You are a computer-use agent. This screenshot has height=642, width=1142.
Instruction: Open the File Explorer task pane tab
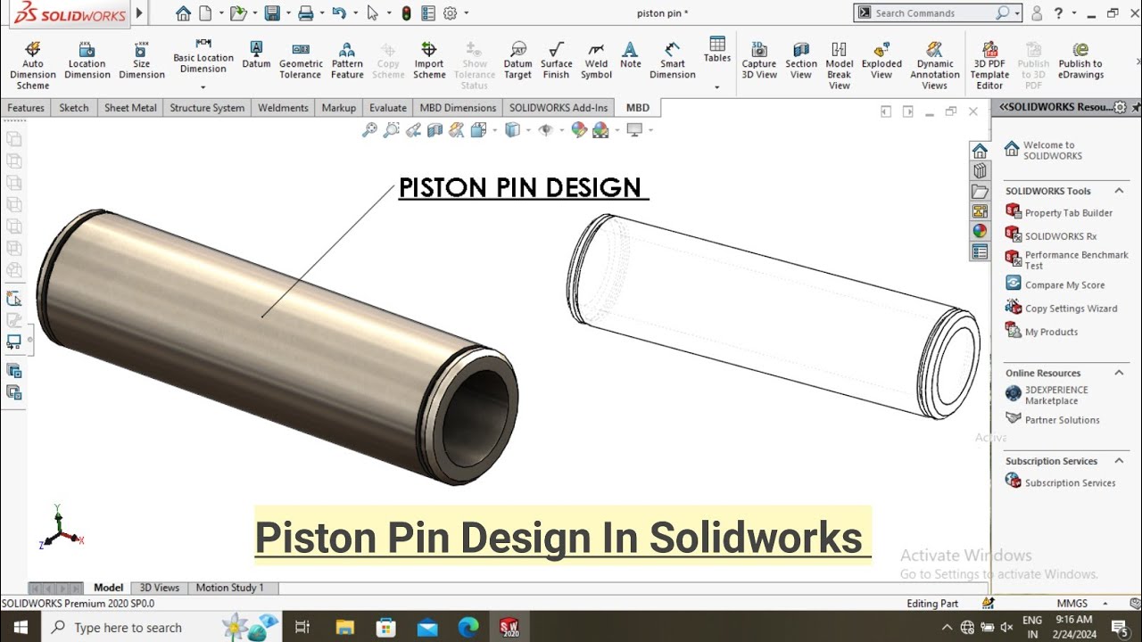click(980, 191)
